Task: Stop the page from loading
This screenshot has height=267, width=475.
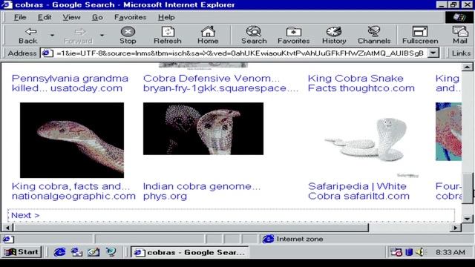Action: pyautogui.click(x=128, y=35)
